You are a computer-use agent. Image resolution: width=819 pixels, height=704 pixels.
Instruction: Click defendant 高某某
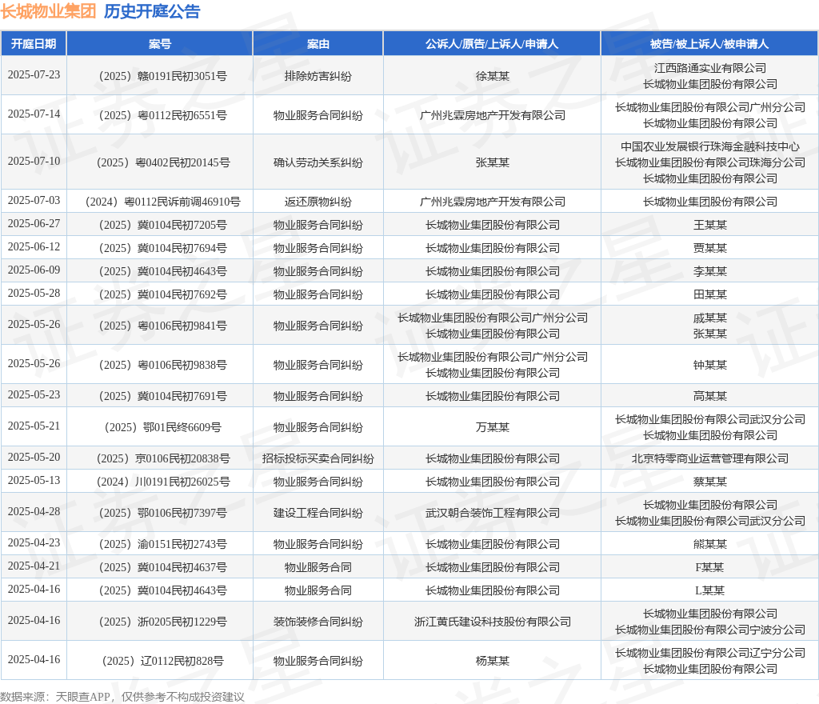tap(710, 396)
